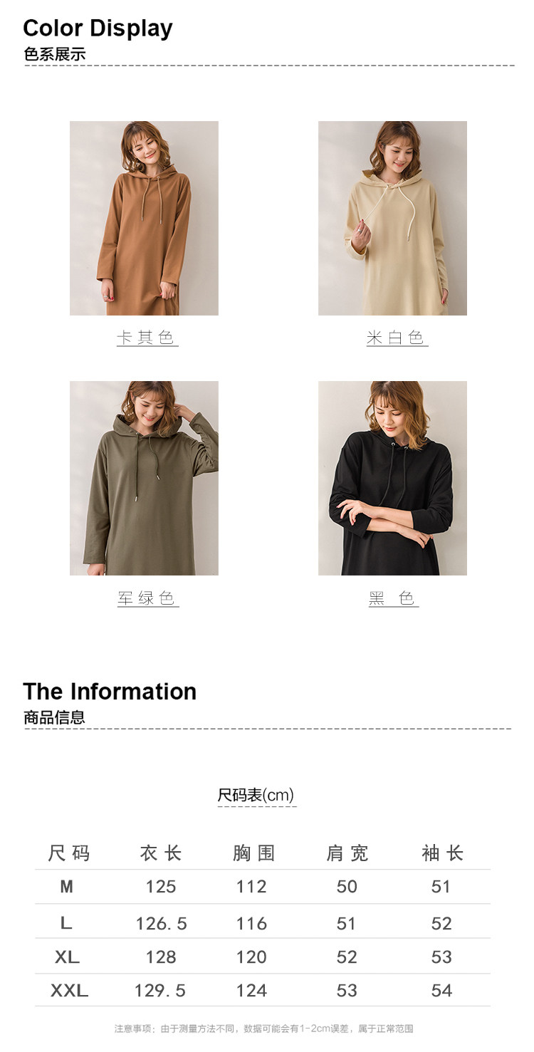Click the 袖长 column header
The width and height of the screenshot is (534, 1052).
click(443, 853)
